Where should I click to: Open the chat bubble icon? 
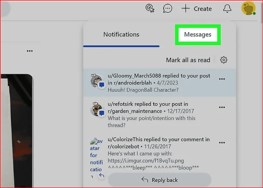tap(167, 9)
